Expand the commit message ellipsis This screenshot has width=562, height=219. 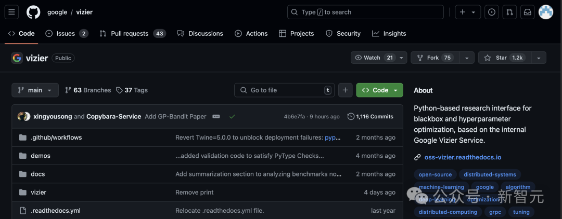tap(216, 117)
